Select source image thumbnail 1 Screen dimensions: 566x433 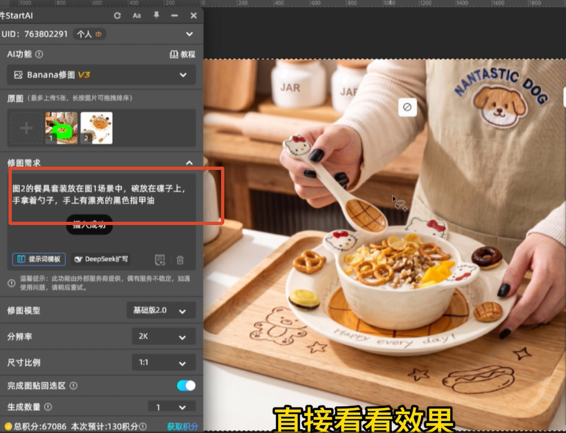pos(61,128)
